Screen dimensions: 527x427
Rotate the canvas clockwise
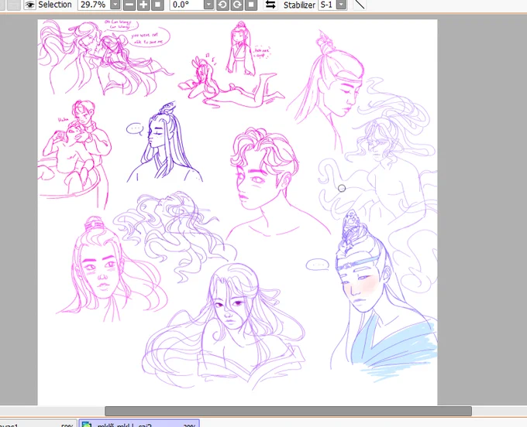pyautogui.click(x=237, y=5)
